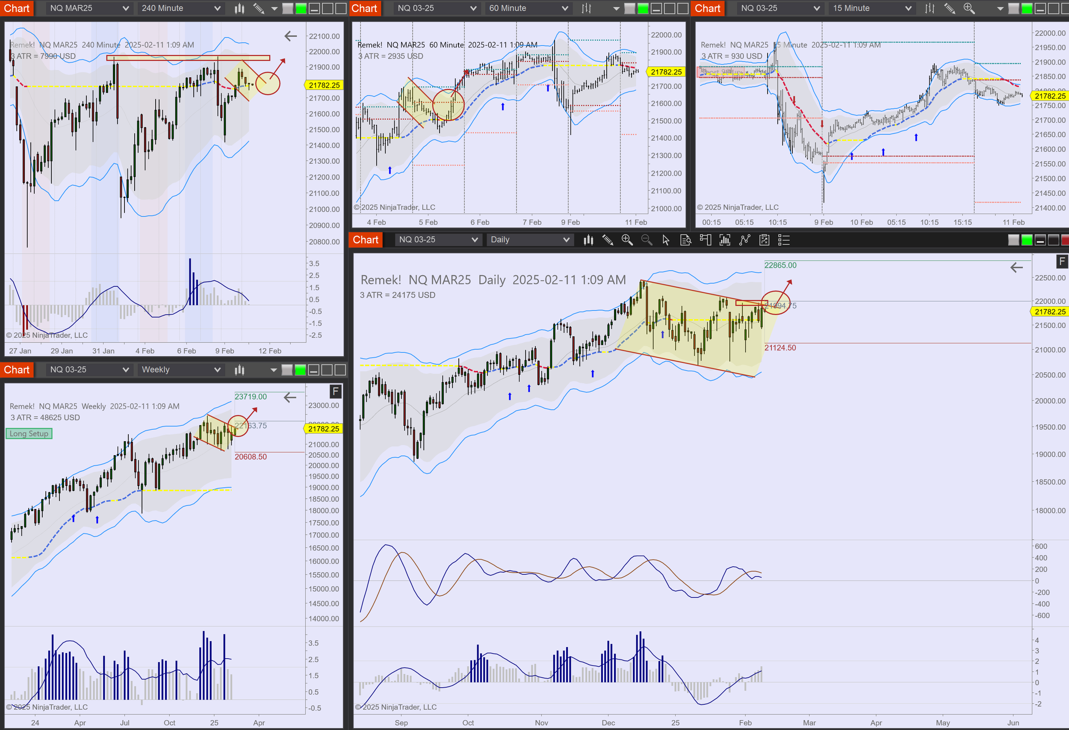Image resolution: width=1069 pixels, height=730 pixels.
Task: Toggle the green link button on the 240 Minute chart
Action: pyautogui.click(x=301, y=8)
